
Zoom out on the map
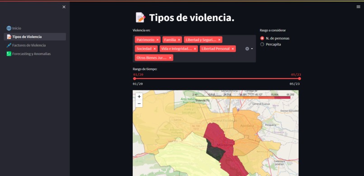coord(139,104)
